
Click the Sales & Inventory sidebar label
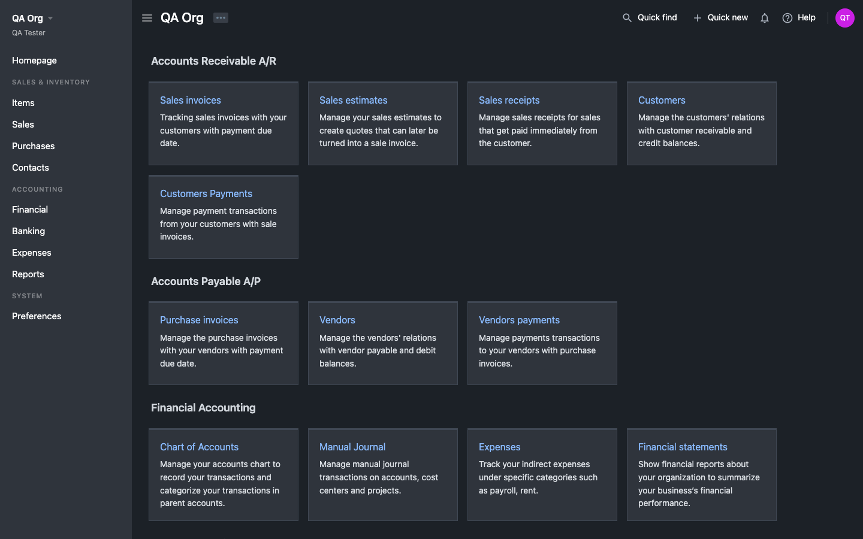(51, 82)
